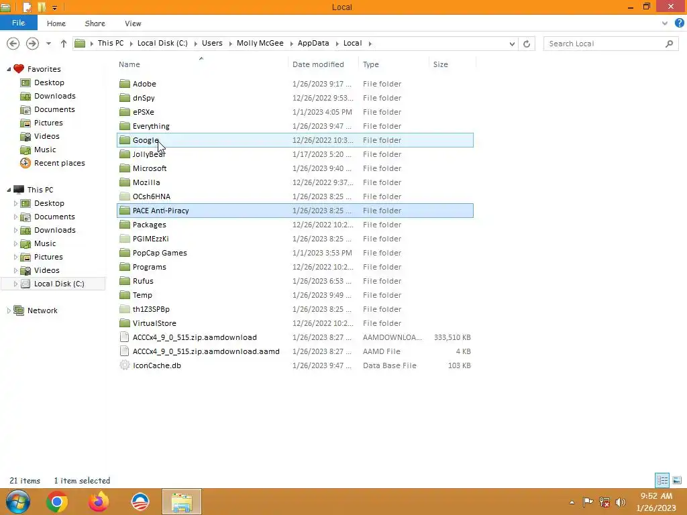This screenshot has width=687, height=515.
Task: Select JollyBear folder name
Action: pyautogui.click(x=149, y=154)
